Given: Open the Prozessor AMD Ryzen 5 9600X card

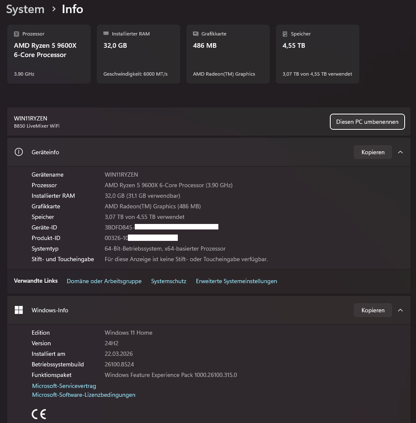Looking at the screenshot, I should coord(49,54).
